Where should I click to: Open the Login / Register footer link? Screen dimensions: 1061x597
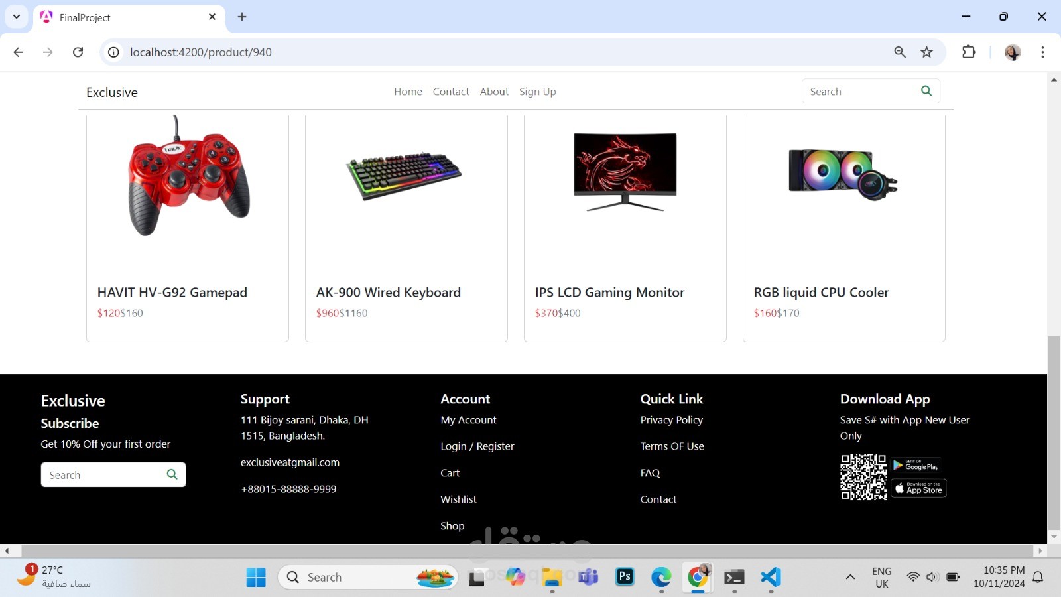(x=477, y=446)
